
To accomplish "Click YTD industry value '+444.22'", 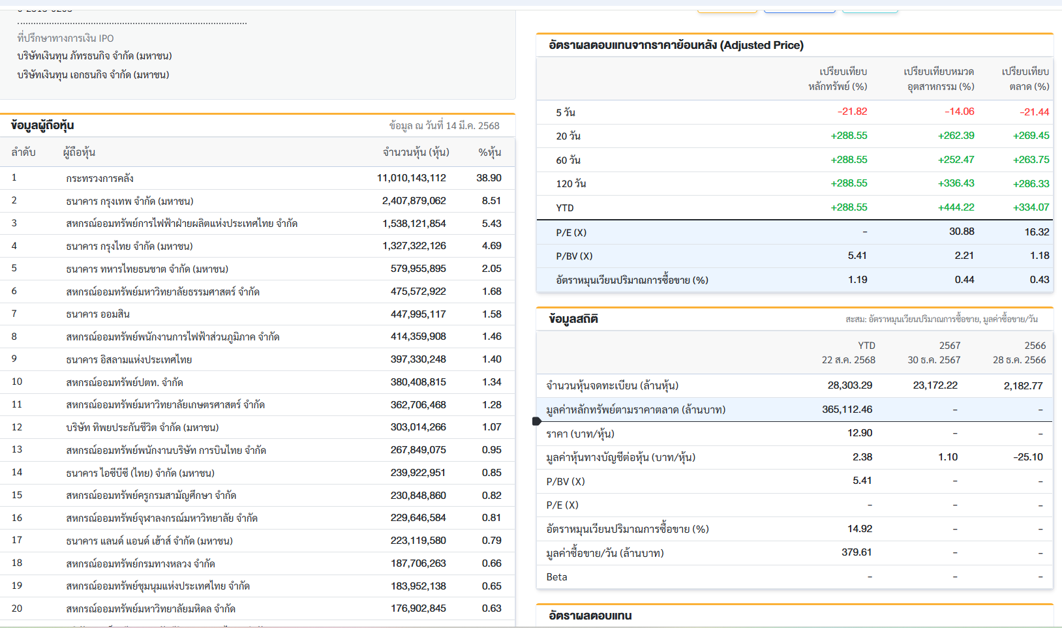I will (x=956, y=207).
